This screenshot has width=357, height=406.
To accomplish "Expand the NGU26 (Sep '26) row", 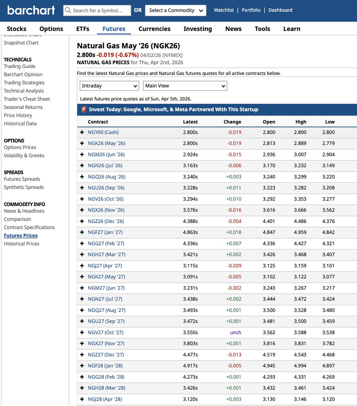I will [x=82, y=188].
